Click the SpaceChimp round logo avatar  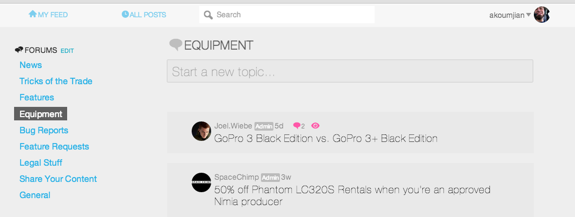(x=201, y=182)
